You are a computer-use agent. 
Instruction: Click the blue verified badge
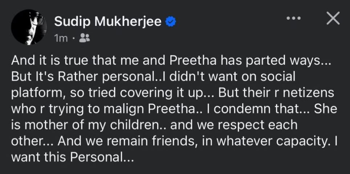pos(171,22)
